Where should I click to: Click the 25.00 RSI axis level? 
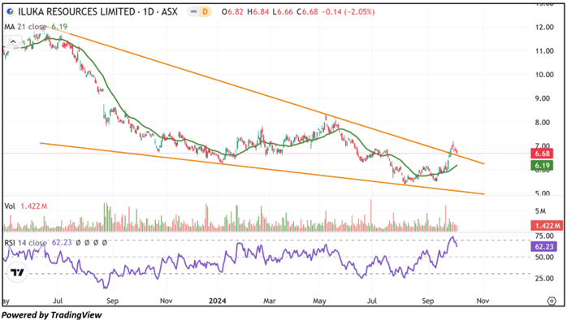(x=544, y=278)
